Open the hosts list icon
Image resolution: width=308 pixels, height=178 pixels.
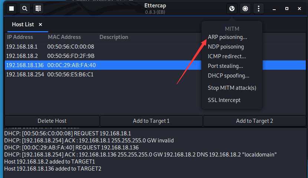(38, 9)
